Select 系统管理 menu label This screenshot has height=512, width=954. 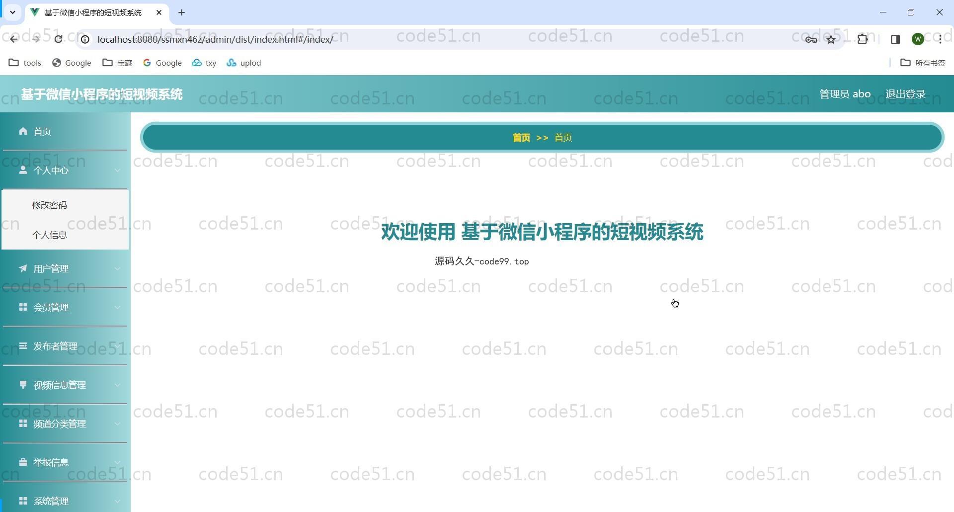click(51, 502)
